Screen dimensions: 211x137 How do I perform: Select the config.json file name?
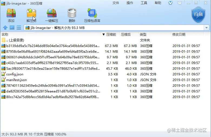(15, 74)
